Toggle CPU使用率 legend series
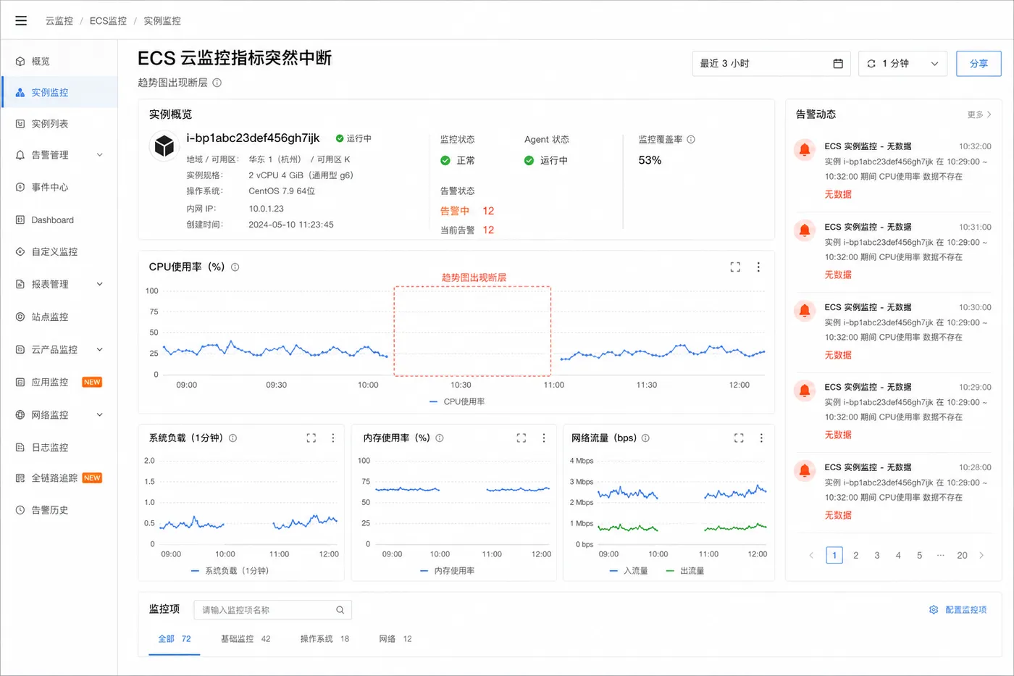Screen dimensions: 1014x676 (457, 401)
